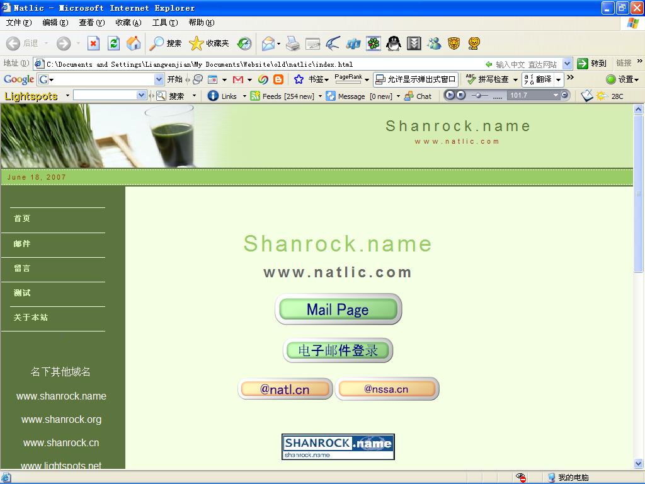Print the page using printer icon
The image size is (645, 484).
pos(293,43)
